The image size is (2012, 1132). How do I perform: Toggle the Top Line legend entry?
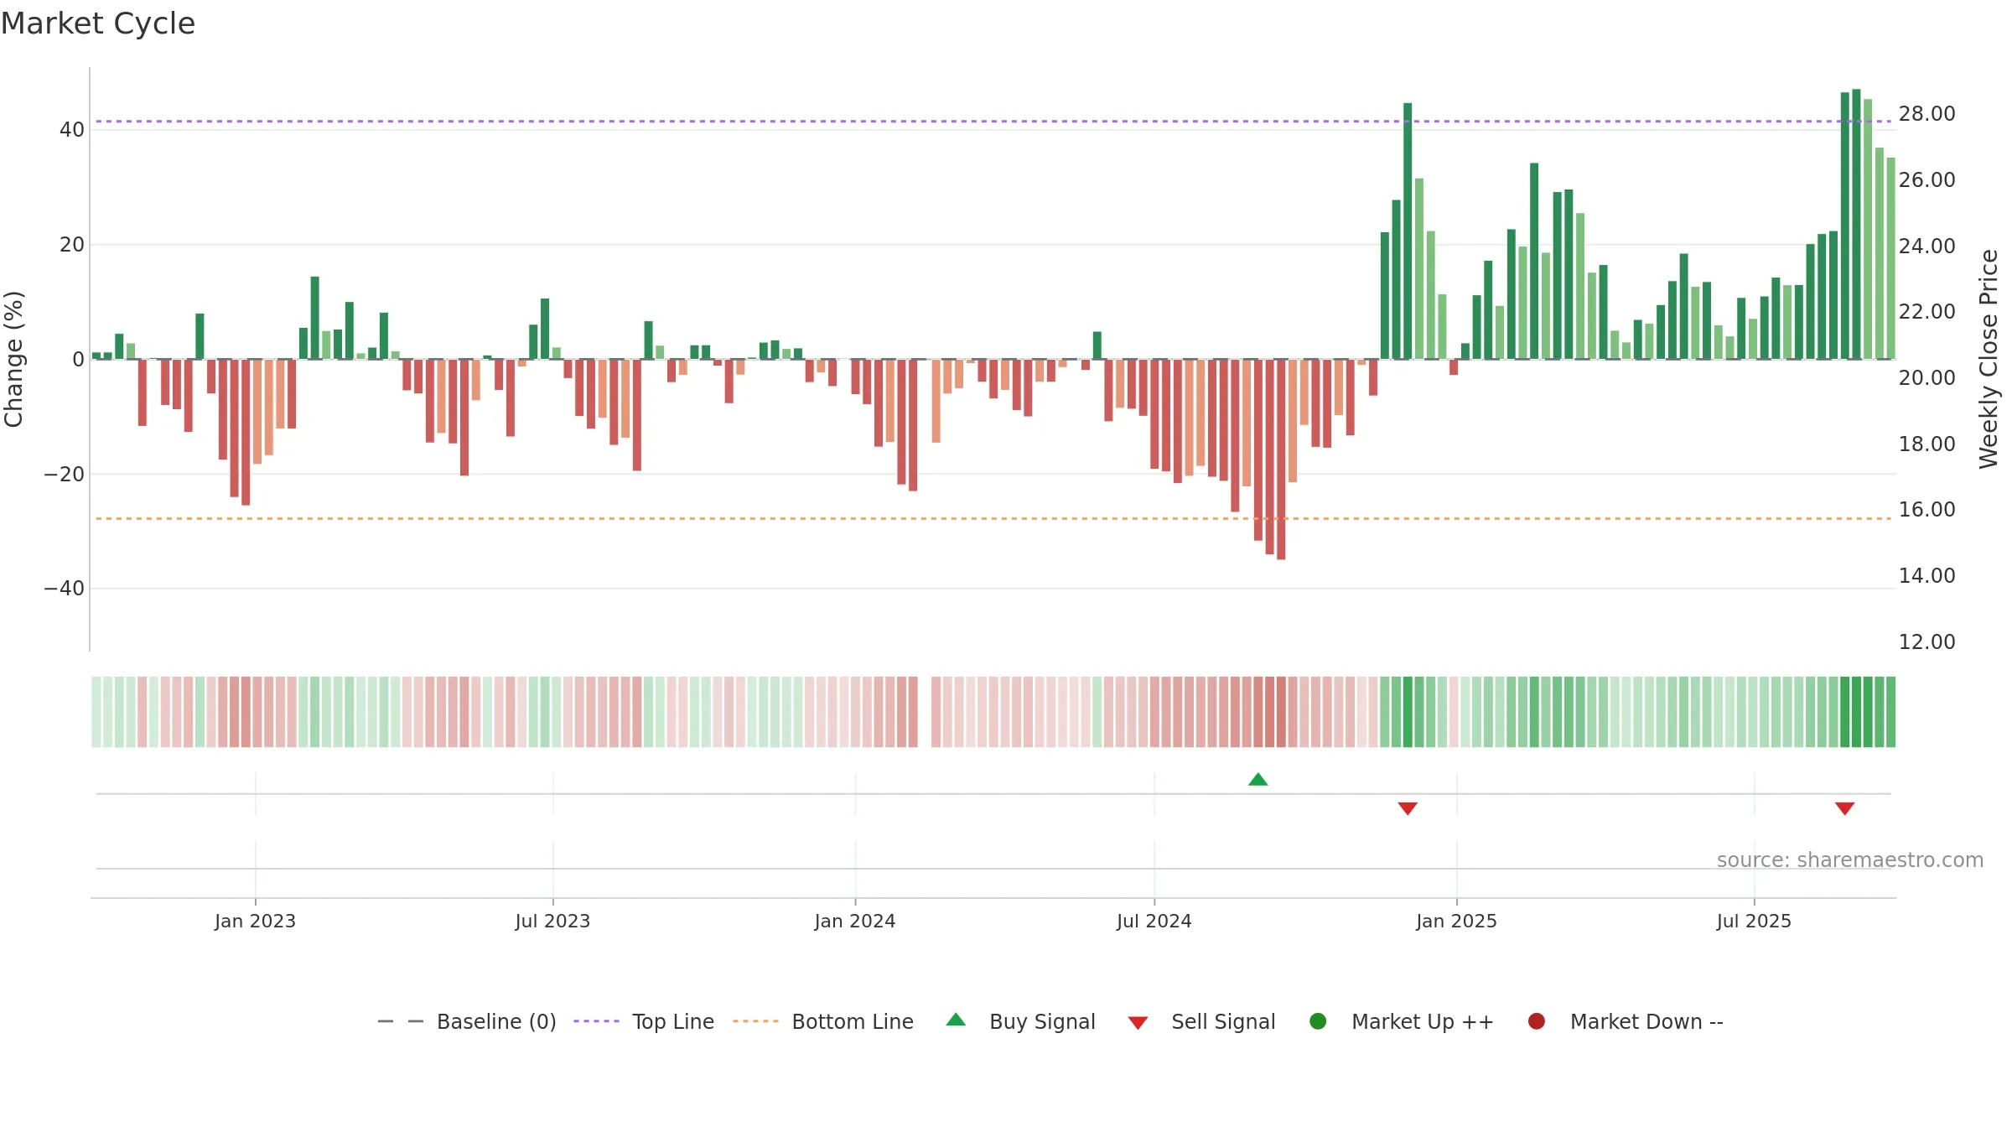673,1021
